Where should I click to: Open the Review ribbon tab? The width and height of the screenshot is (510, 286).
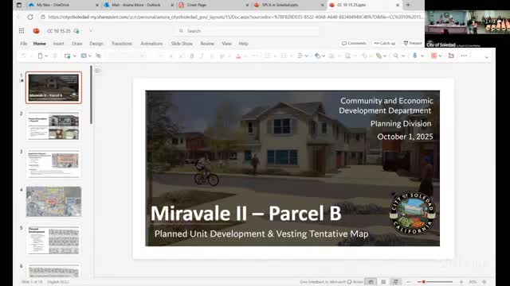tap(207, 44)
